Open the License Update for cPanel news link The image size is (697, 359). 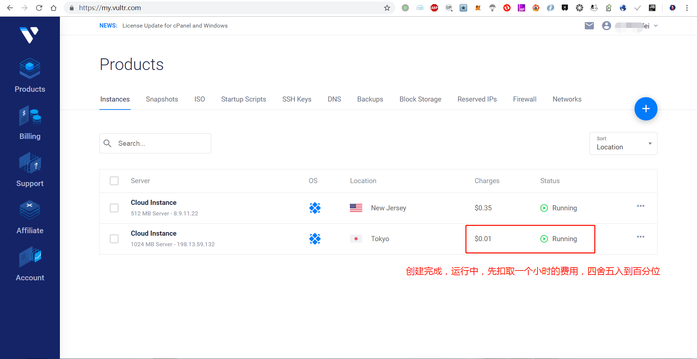175,26
